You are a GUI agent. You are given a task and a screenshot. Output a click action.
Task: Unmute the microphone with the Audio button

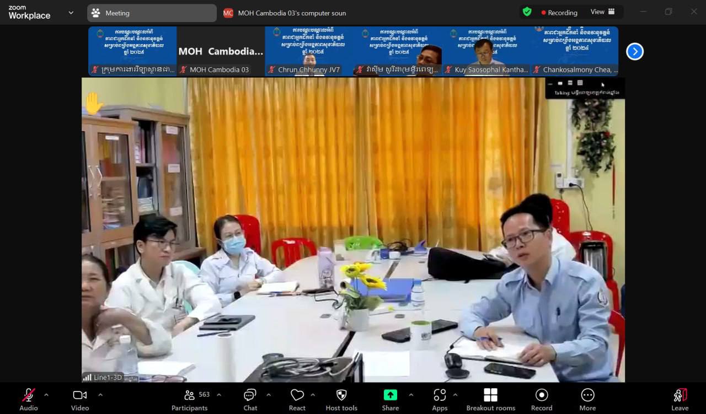(29, 399)
